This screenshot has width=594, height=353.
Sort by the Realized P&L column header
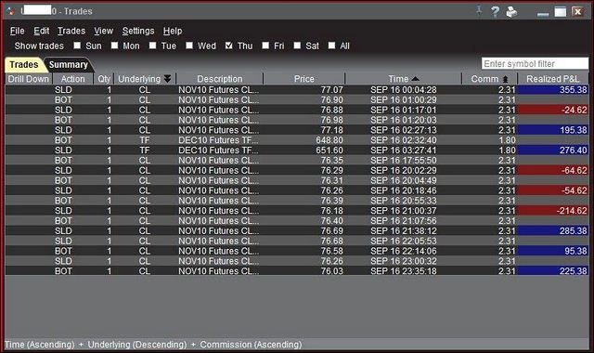pos(553,79)
